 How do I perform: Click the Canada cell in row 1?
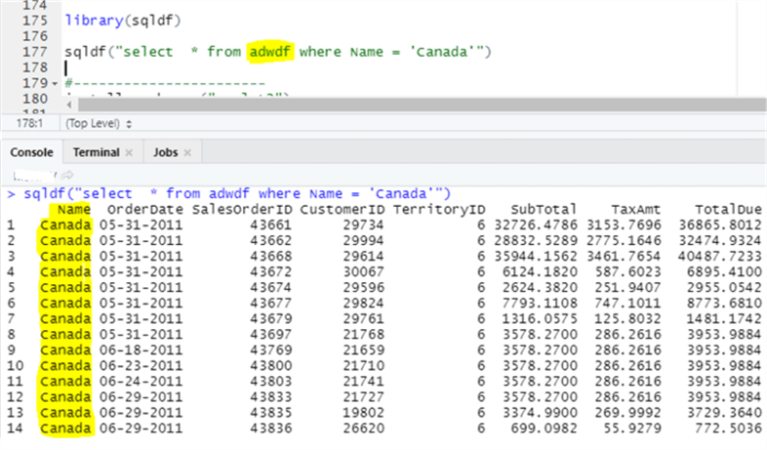65,225
